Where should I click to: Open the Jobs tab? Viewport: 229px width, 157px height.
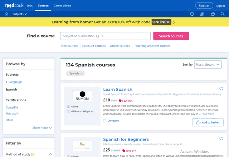[30, 6]
